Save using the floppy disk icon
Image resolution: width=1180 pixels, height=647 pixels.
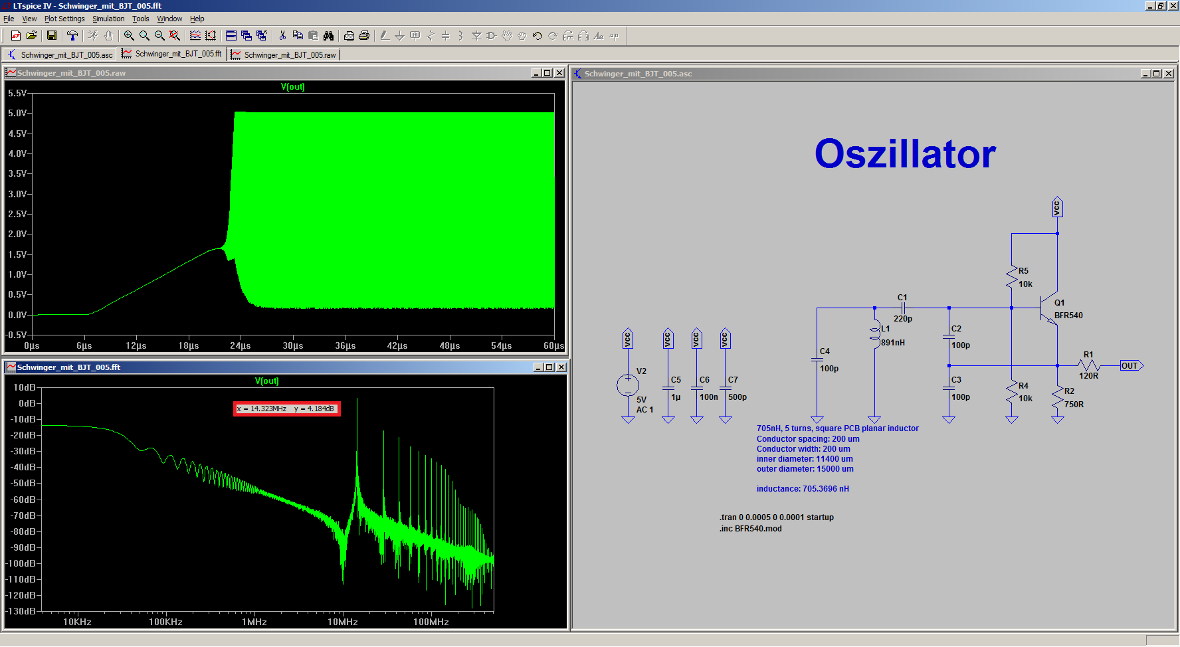tap(52, 36)
